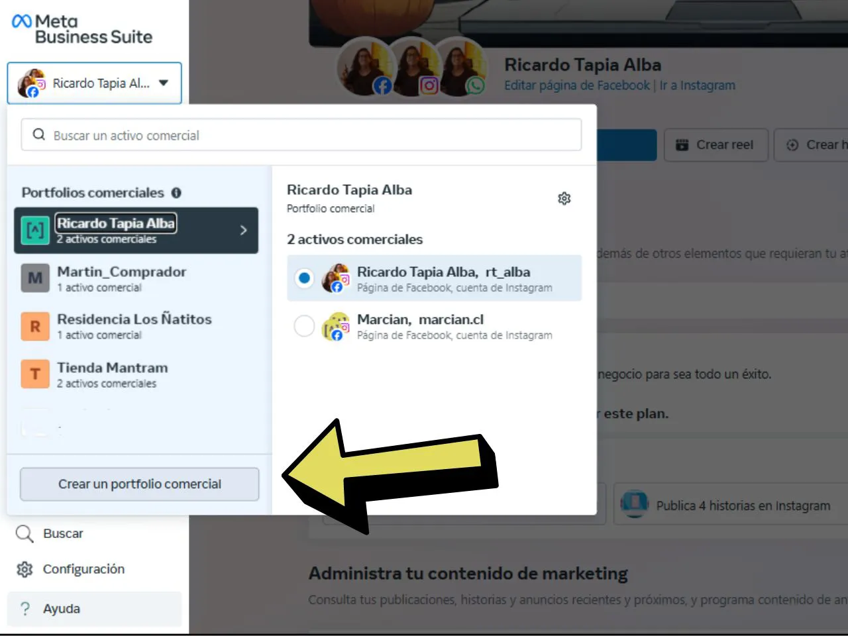Click the Configuración gear icon in sidebar
The height and width of the screenshot is (636, 848).
[x=25, y=569]
